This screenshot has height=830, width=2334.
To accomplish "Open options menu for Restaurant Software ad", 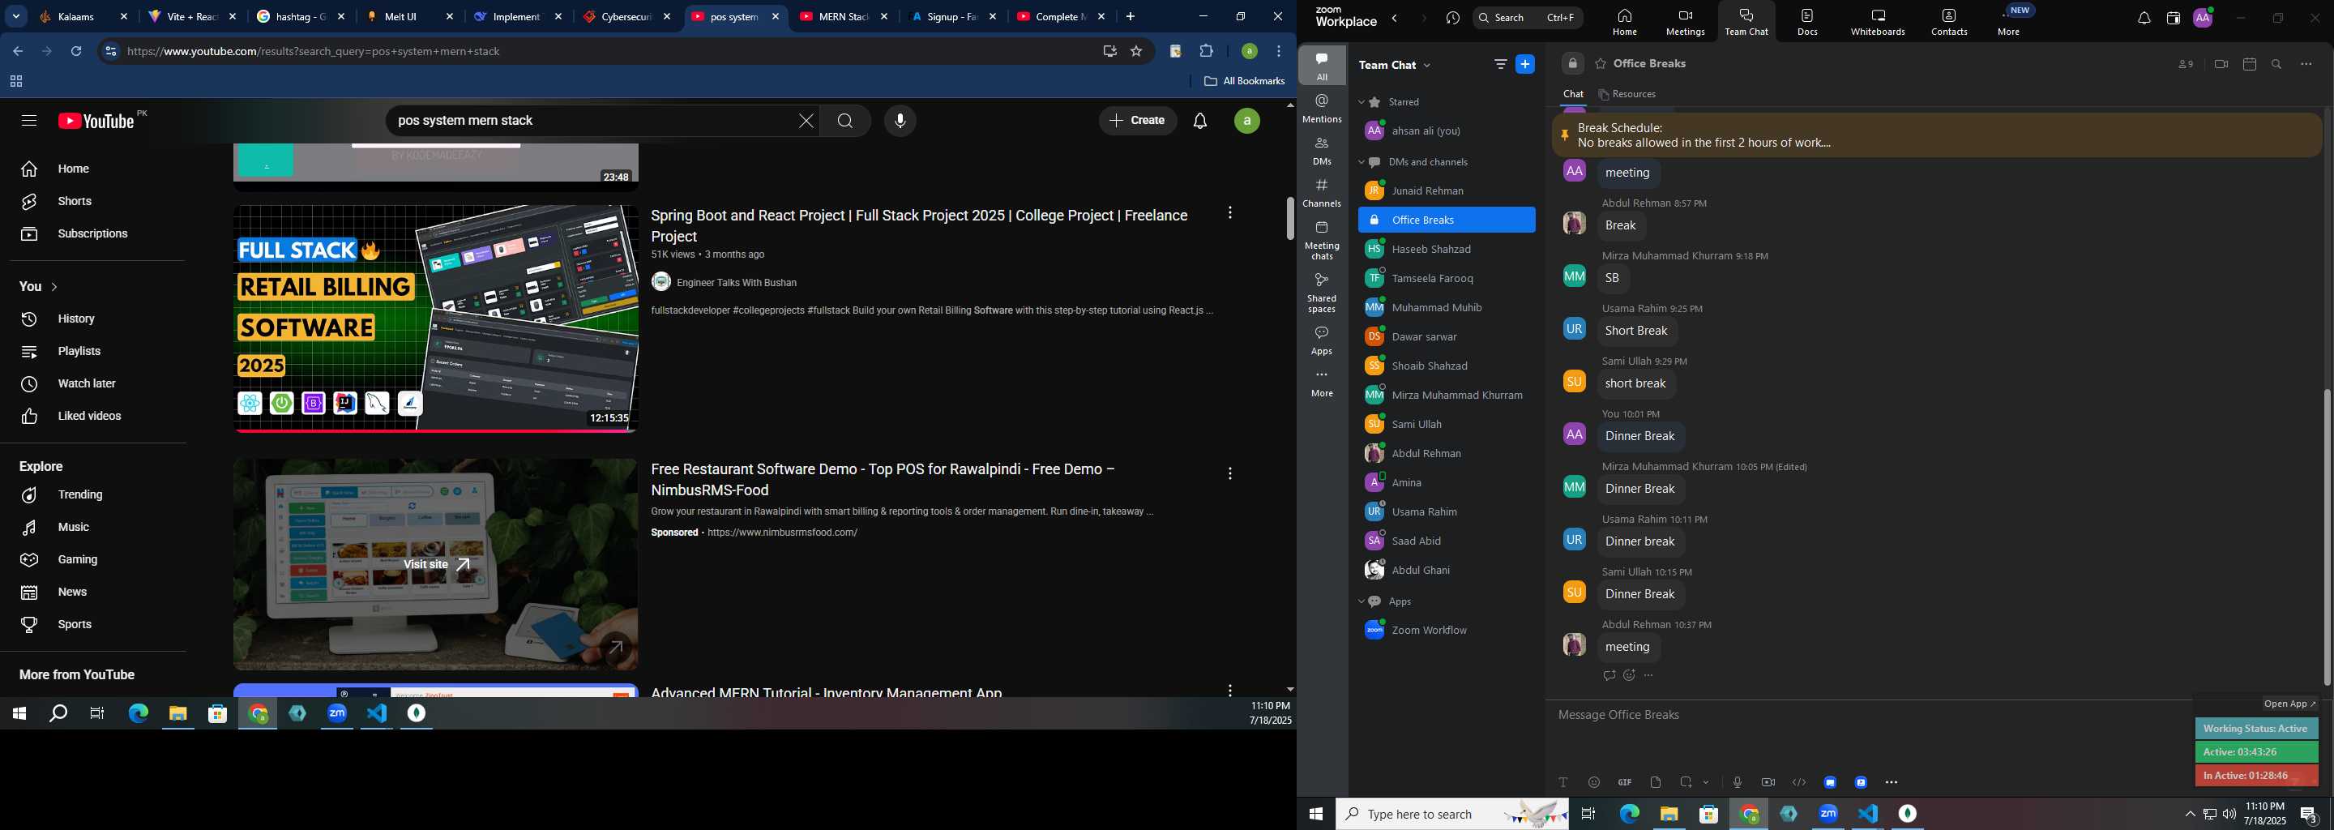I will [1229, 474].
